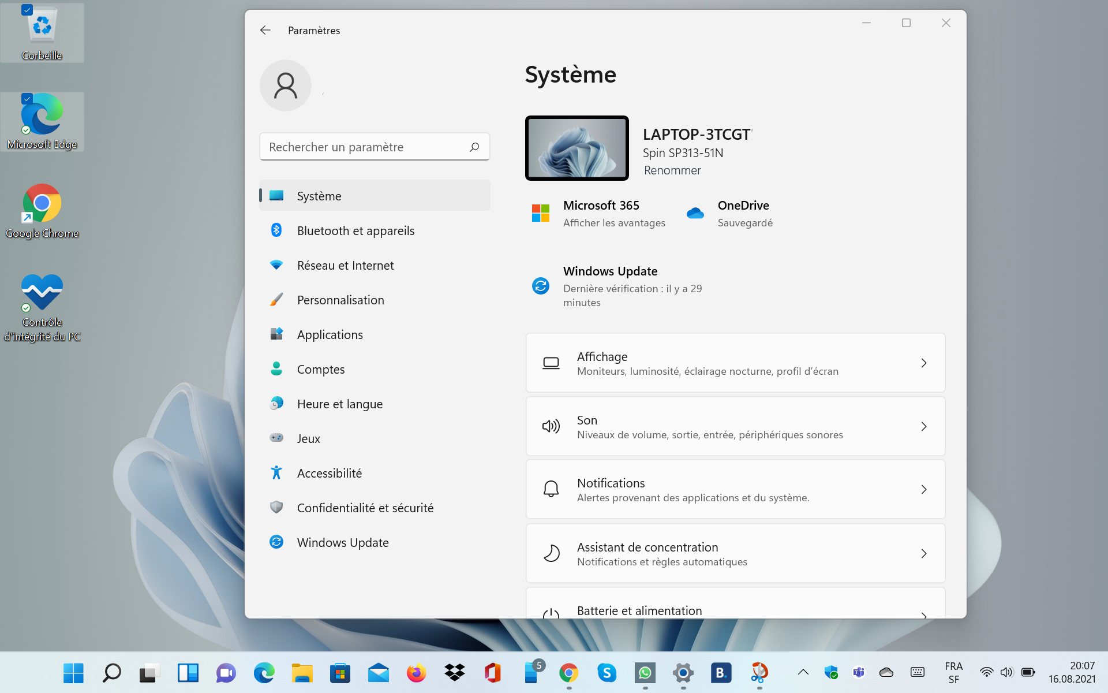The image size is (1108, 693).
Task: Click the back arrow in Paramètres
Action: tap(265, 30)
